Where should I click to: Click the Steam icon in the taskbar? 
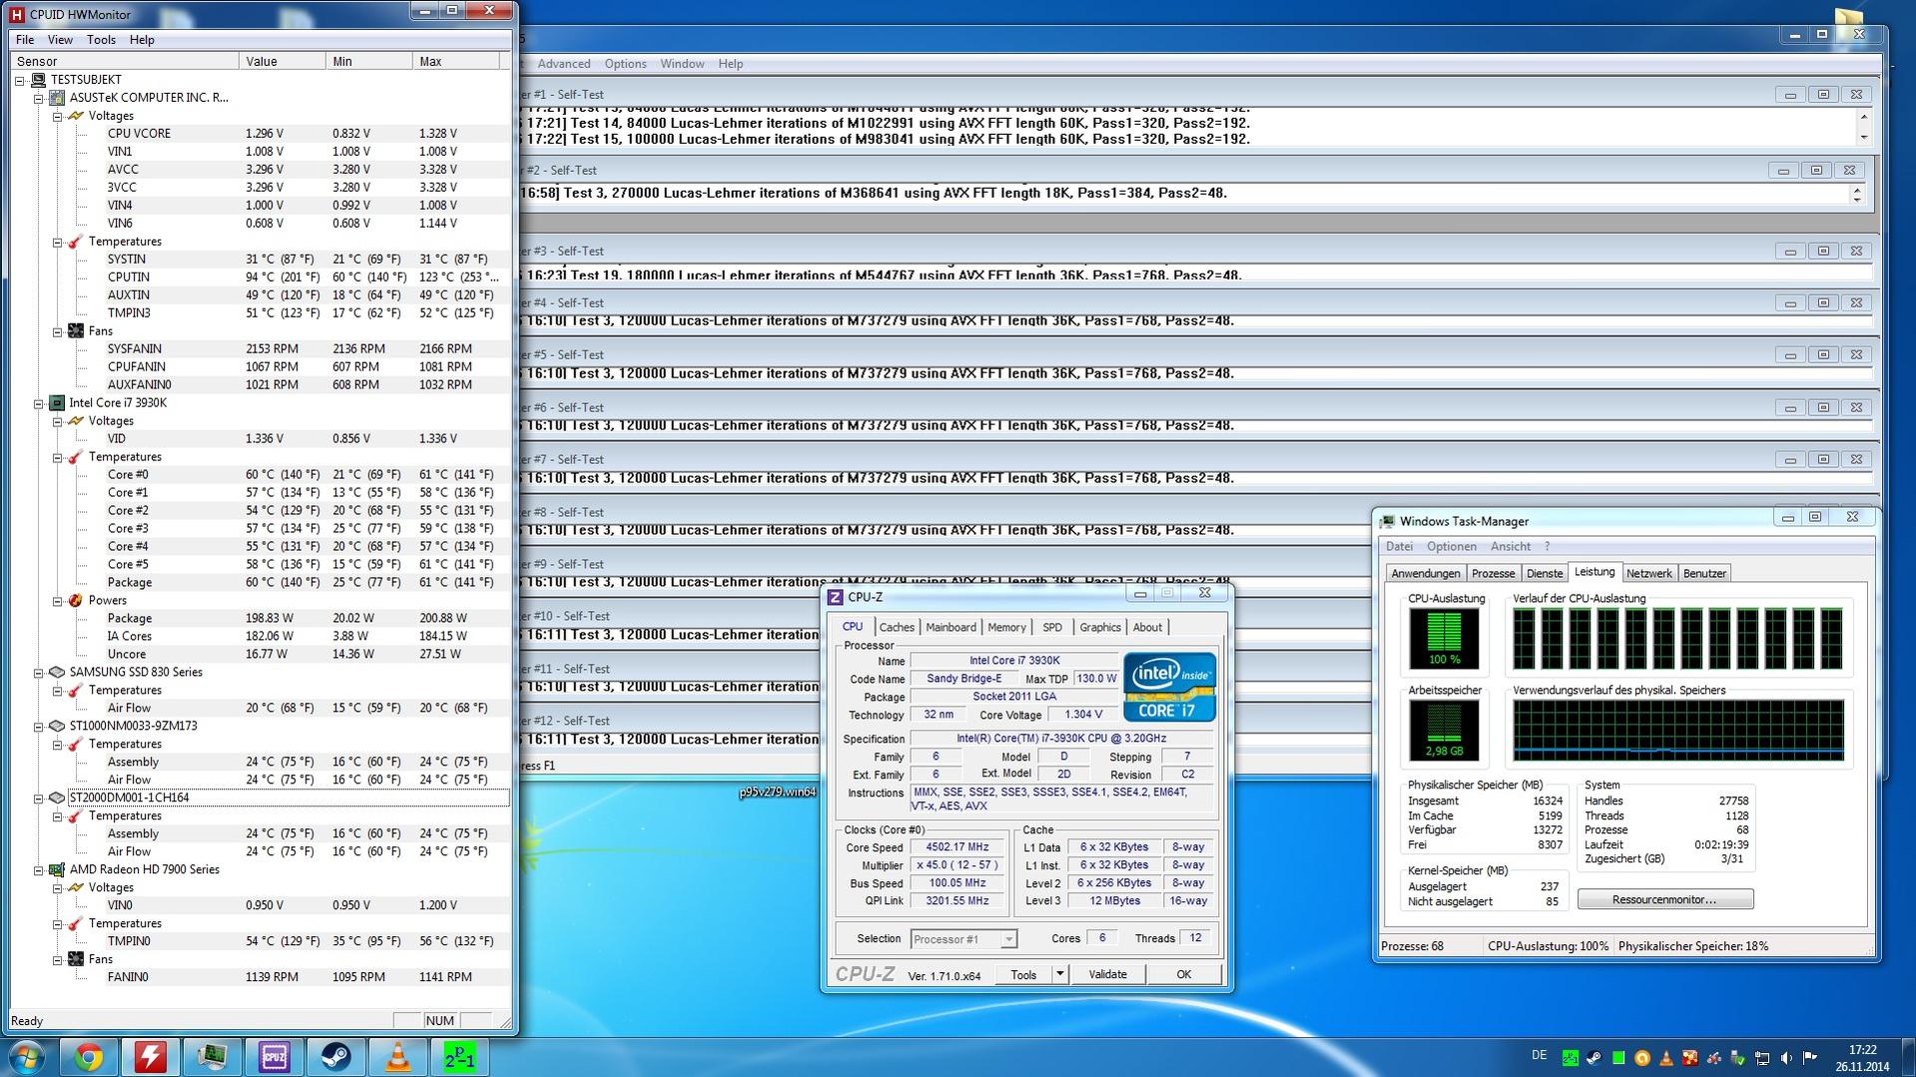point(335,1057)
